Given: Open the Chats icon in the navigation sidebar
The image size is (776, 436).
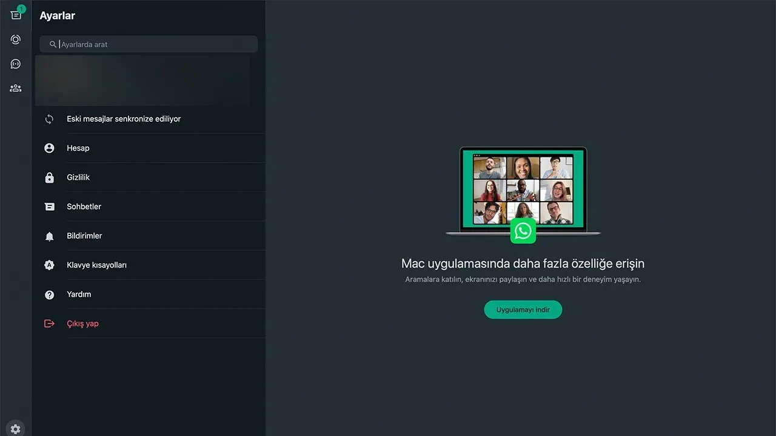Looking at the screenshot, I should click(x=15, y=13).
